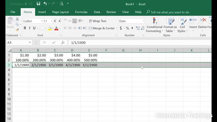Click the Cut scissors icon
Screen dimensions: 217x122
click(x=17, y=19)
